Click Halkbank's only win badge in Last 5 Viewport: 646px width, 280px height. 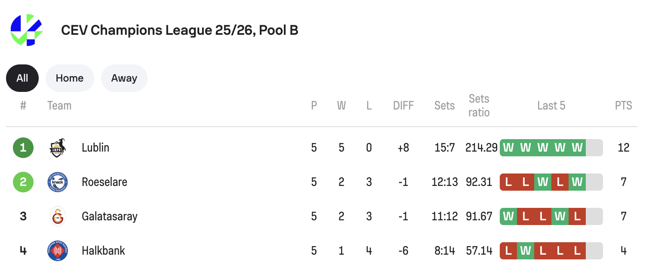526,251
